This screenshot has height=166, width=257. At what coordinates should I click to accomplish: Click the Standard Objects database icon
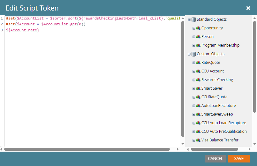(x=193, y=19)
